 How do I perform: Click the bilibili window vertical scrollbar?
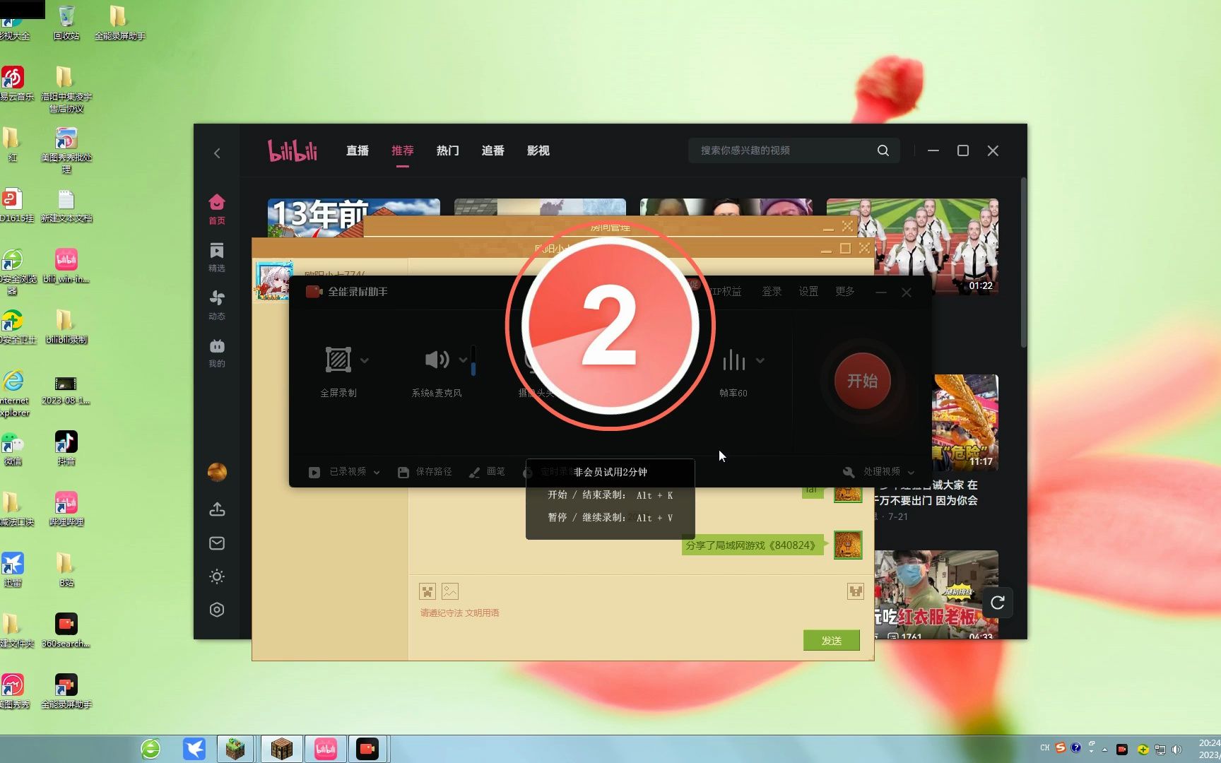point(1023,263)
